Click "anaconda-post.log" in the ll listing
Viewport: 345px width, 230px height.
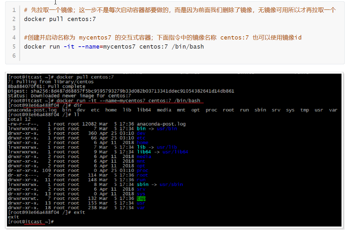[x=161, y=124]
